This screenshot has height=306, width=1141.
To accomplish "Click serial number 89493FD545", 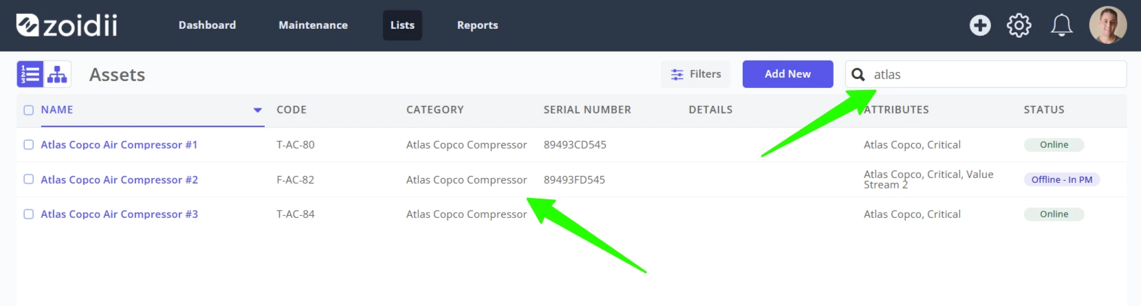I will (x=574, y=179).
